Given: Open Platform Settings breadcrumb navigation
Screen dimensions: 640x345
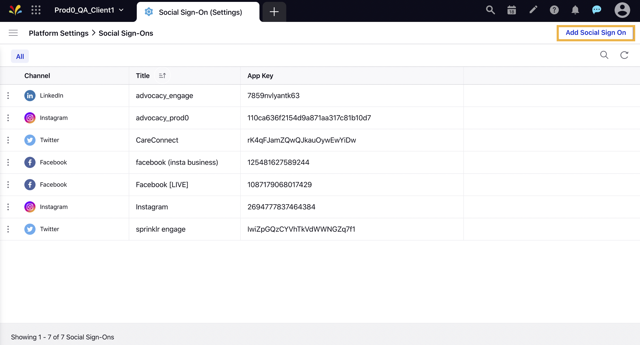Looking at the screenshot, I should (59, 33).
